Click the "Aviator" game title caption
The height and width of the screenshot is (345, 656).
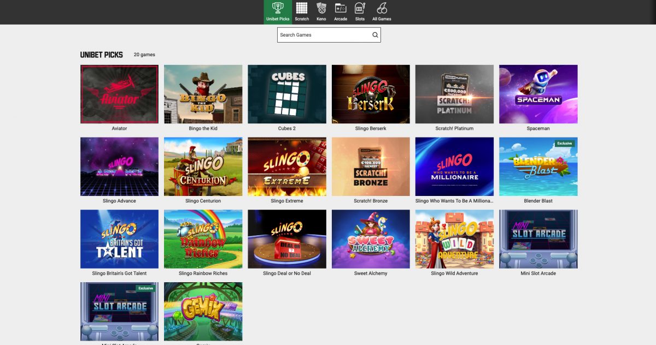point(119,128)
